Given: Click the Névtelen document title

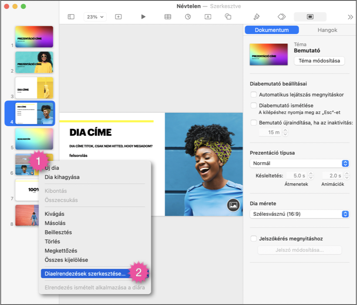Looking at the screenshot, I should [189, 6].
